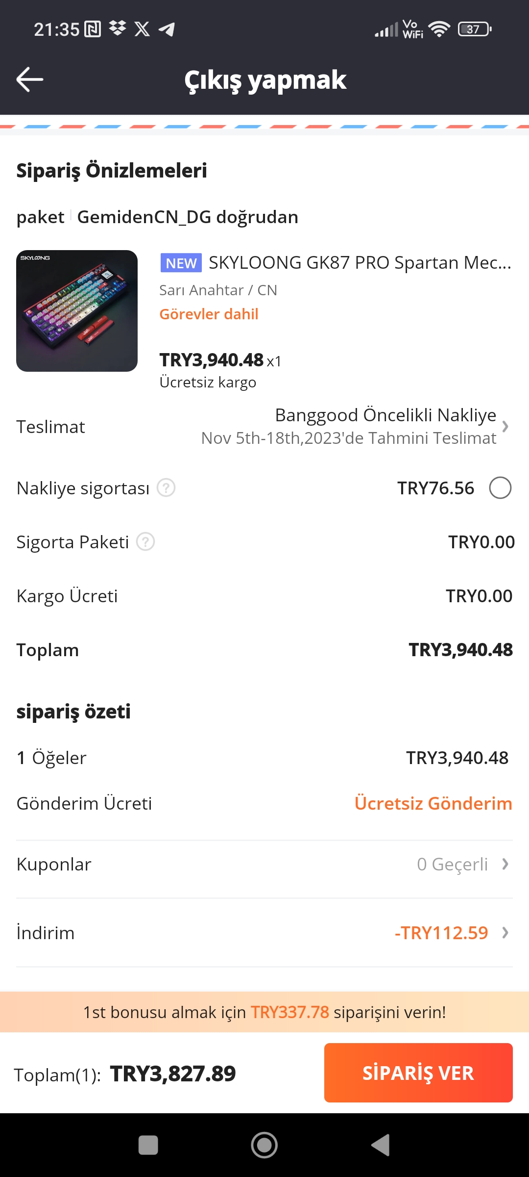Tap the battery indicator icon
This screenshot has width=529, height=1177.
click(x=474, y=29)
